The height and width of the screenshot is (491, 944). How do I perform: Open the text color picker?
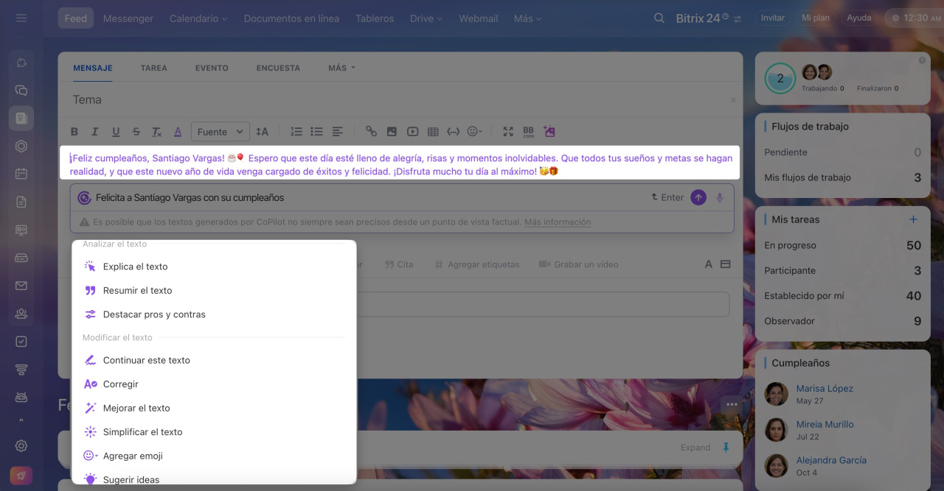pyautogui.click(x=178, y=132)
